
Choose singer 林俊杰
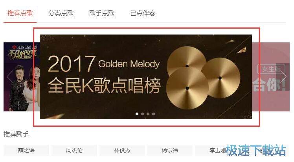pos(122,150)
